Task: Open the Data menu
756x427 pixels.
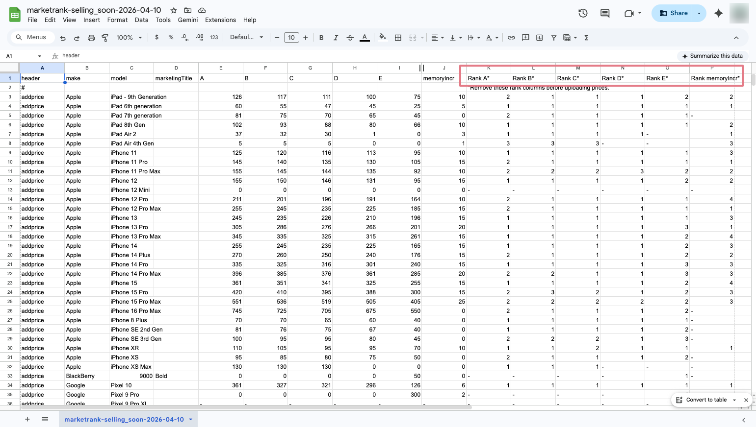Action: pos(142,20)
